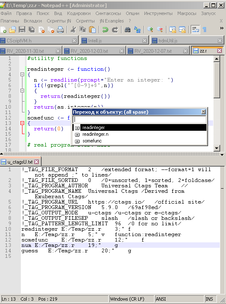Open the Поиск menu
This screenshot has height=304, width=226.
[43, 13]
